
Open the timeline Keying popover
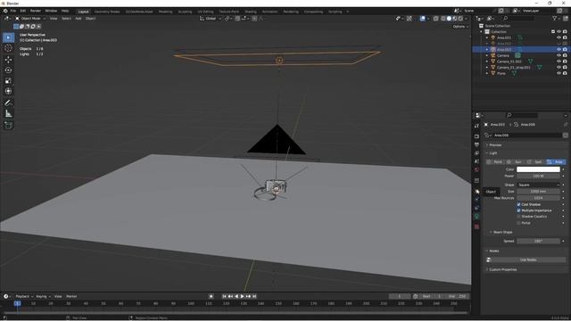[43, 296]
